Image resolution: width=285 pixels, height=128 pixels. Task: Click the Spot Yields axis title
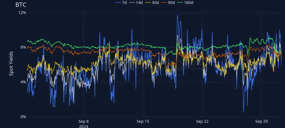(11, 63)
